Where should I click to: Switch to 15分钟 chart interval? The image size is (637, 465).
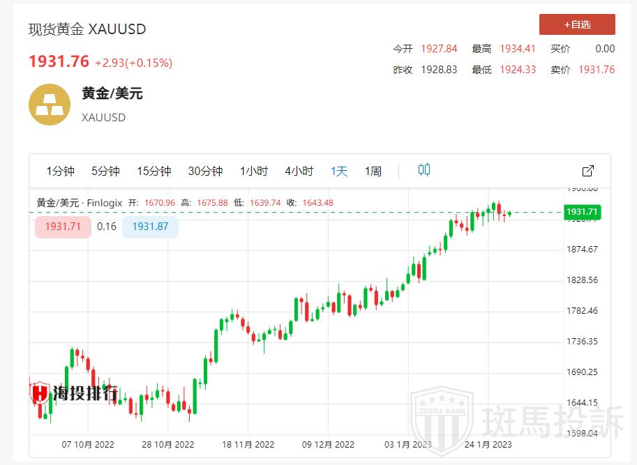pyautogui.click(x=153, y=171)
